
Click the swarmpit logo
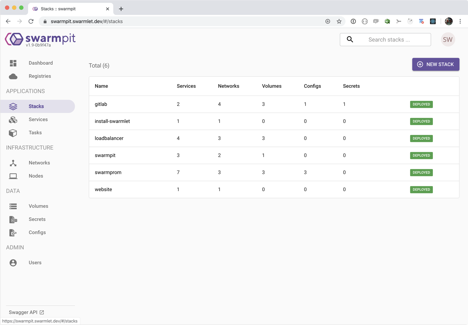(40, 40)
